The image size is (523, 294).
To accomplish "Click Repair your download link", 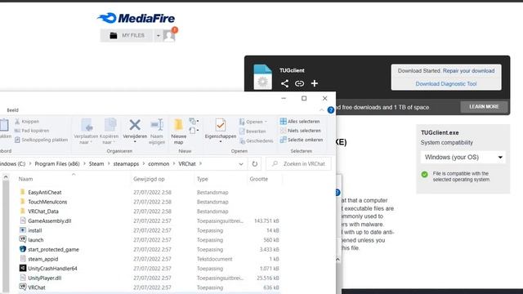I will point(468,71).
